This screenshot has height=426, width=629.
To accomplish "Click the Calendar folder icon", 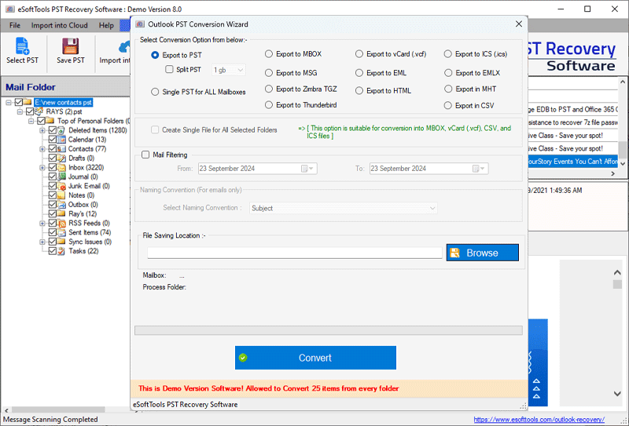I will (x=61, y=140).
